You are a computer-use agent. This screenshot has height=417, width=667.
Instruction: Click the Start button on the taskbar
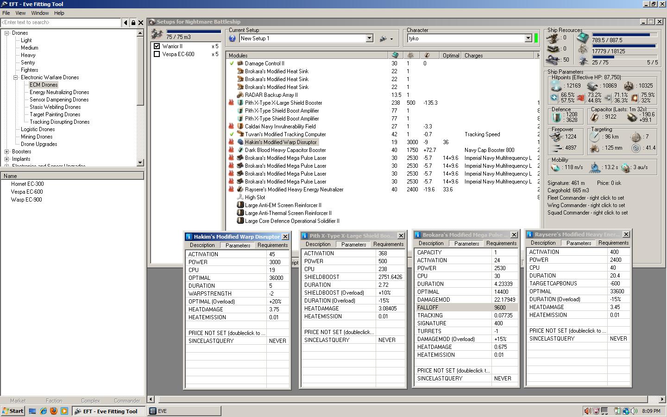coord(13,411)
